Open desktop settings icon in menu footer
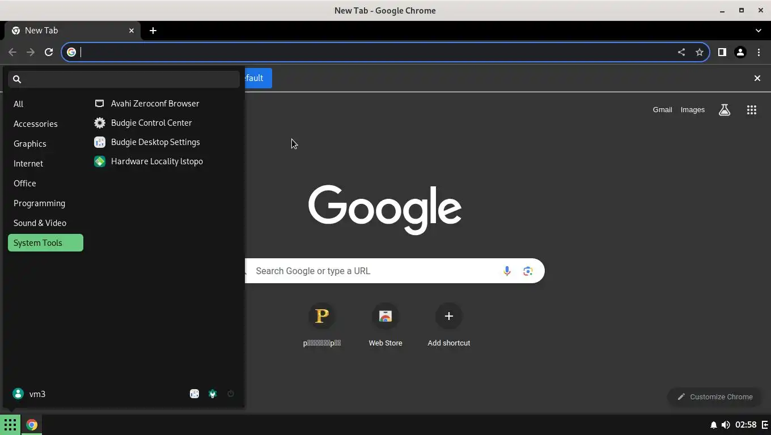Image resolution: width=771 pixels, height=435 pixels. [x=194, y=394]
